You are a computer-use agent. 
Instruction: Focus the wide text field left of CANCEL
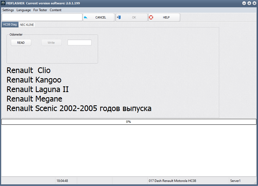(42, 17)
